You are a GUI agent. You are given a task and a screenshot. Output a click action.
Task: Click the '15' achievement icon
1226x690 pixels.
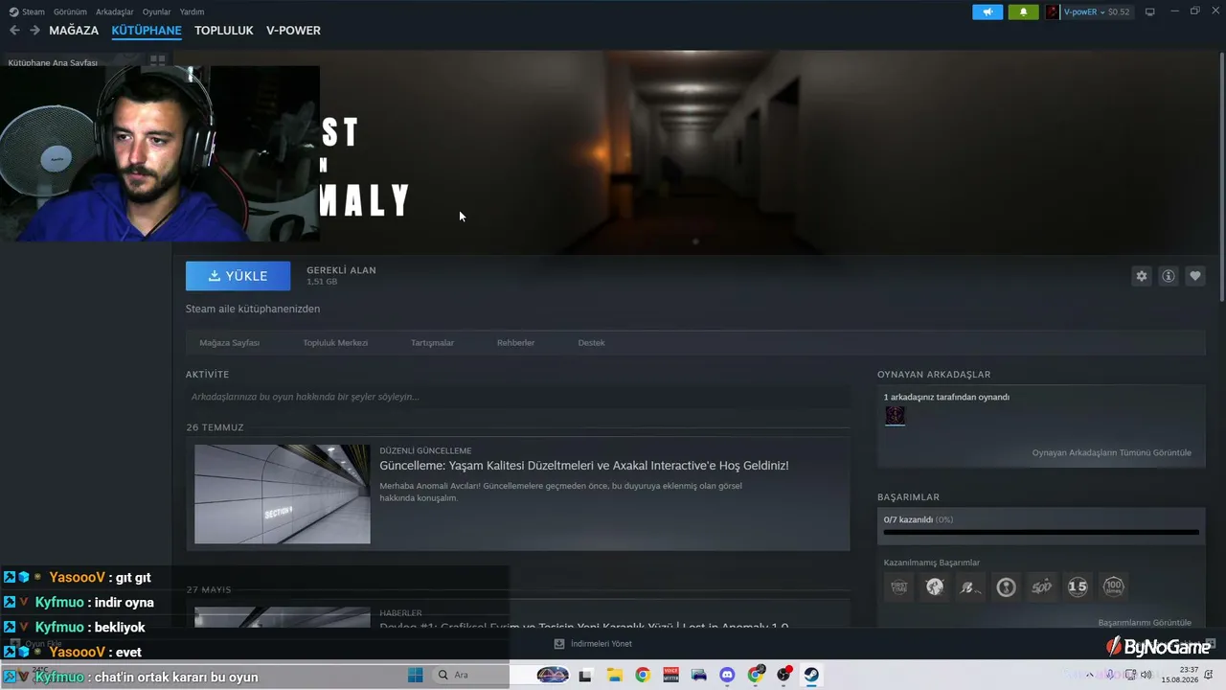pyautogui.click(x=1078, y=586)
